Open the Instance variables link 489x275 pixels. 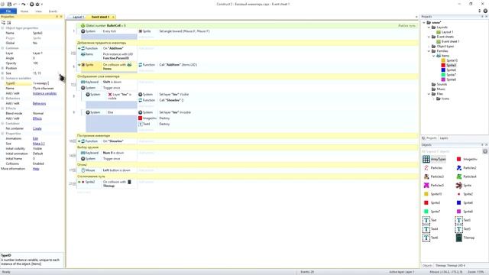tap(44, 93)
